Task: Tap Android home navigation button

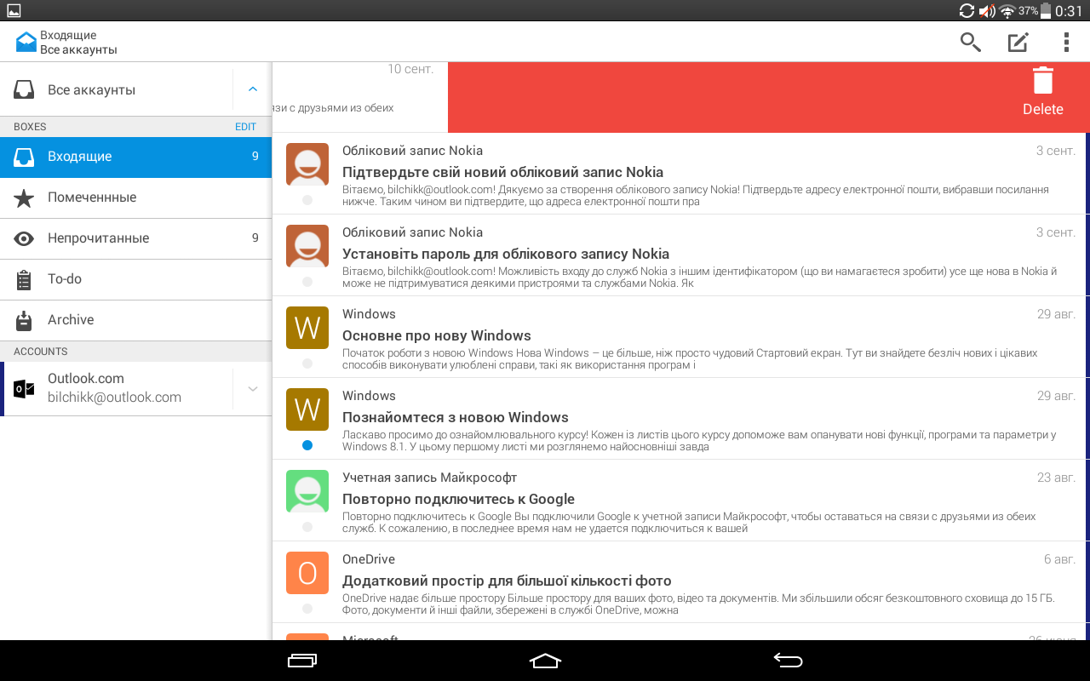Action: [545, 661]
